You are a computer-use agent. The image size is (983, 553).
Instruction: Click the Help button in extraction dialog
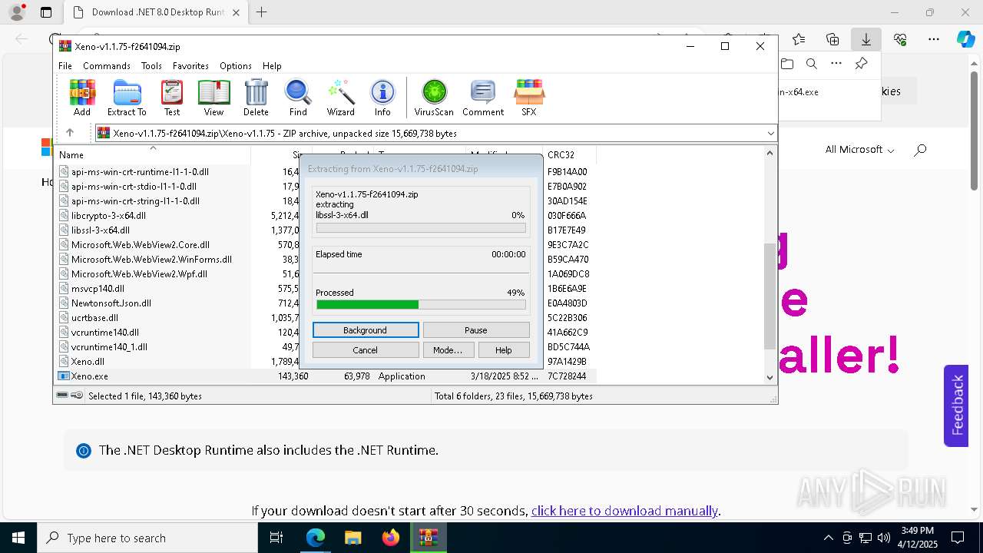pos(504,350)
